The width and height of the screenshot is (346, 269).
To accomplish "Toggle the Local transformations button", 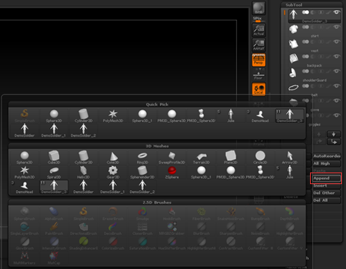I will tap(258, 89).
